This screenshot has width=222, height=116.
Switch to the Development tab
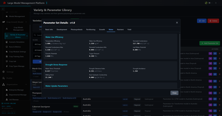click(x=62, y=29)
